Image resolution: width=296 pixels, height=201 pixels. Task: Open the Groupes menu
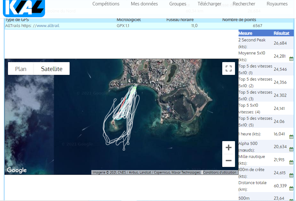point(178,4)
